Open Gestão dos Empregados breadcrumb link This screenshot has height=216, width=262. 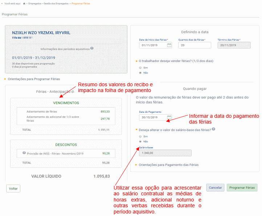coord(56,3)
